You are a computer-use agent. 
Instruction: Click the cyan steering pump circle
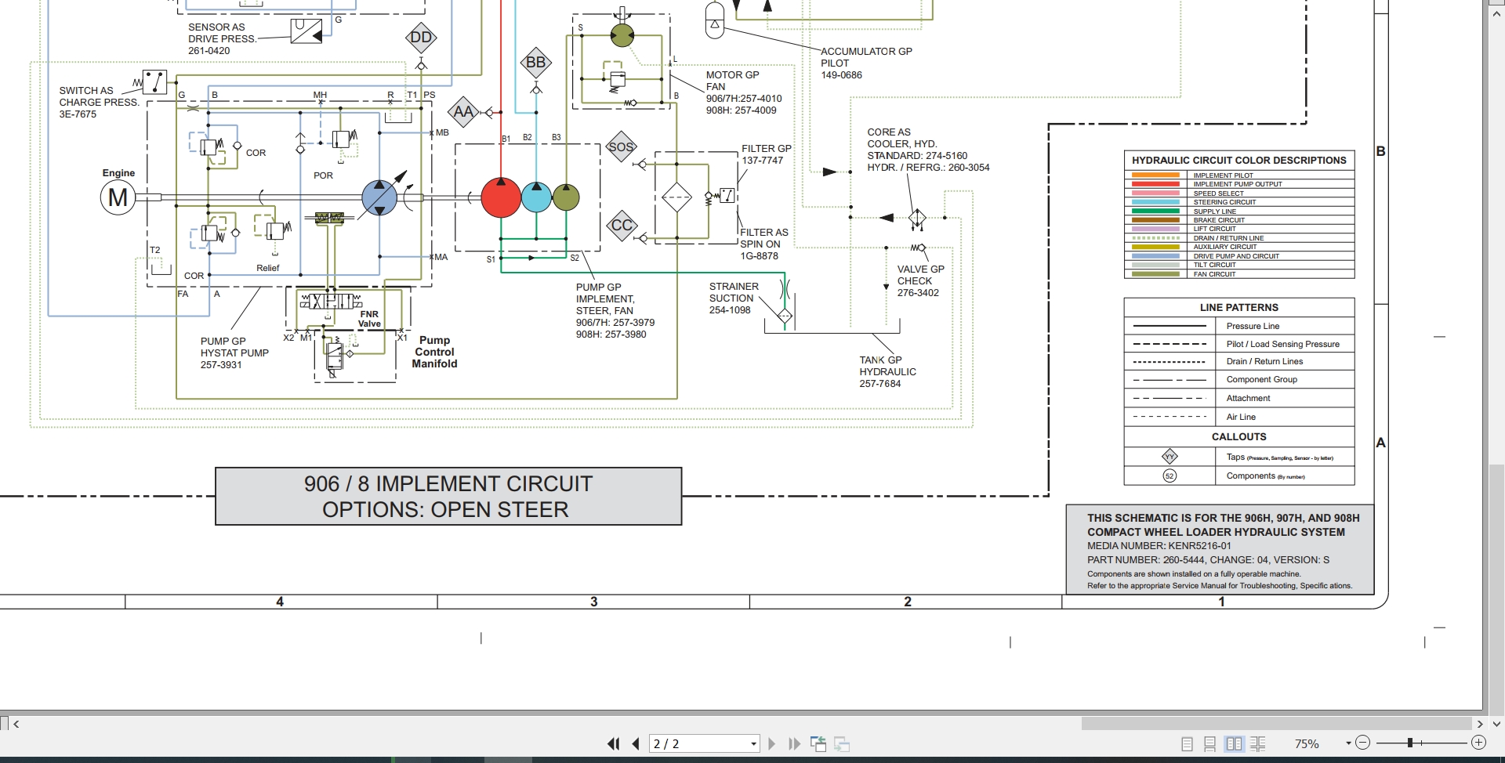536,197
